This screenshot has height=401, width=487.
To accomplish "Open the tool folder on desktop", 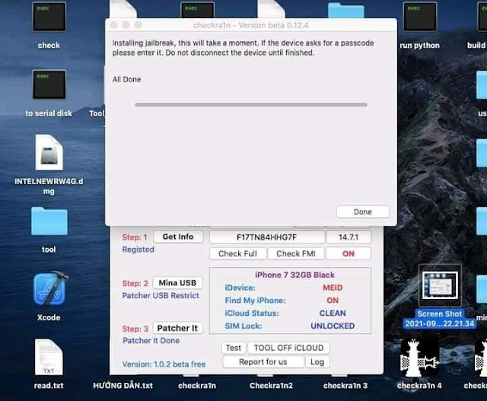I will 49,221.
